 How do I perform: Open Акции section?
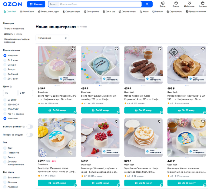[x=144, y=12]
